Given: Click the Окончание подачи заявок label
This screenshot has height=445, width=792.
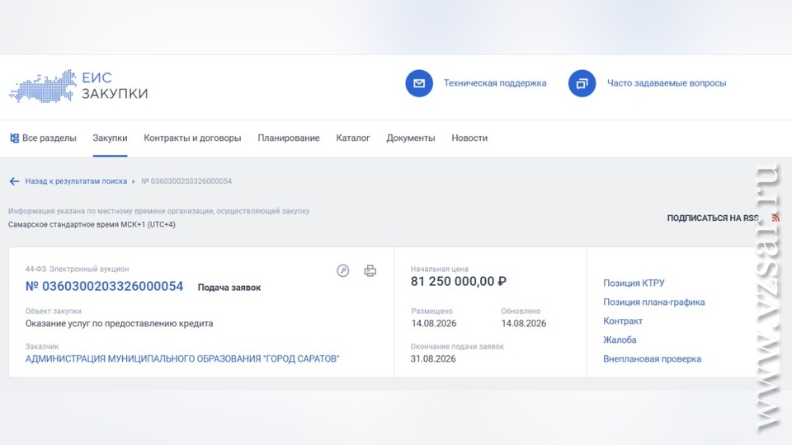Looking at the screenshot, I should pos(457,347).
